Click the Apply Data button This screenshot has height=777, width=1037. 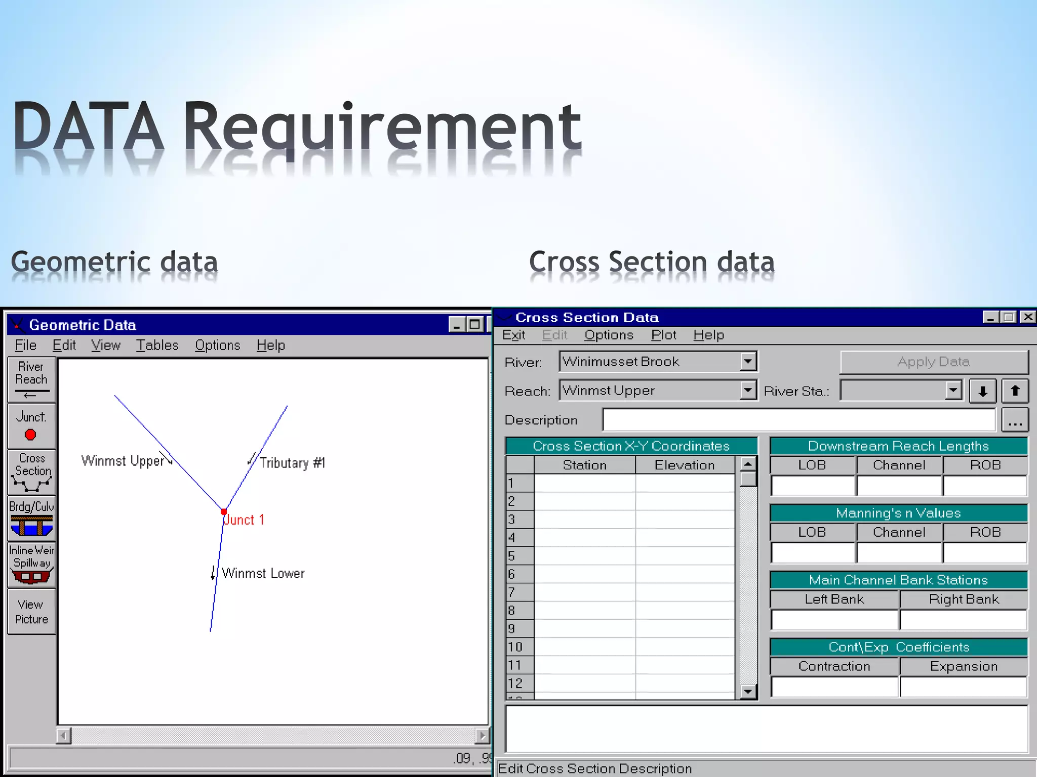coord(933,362)
